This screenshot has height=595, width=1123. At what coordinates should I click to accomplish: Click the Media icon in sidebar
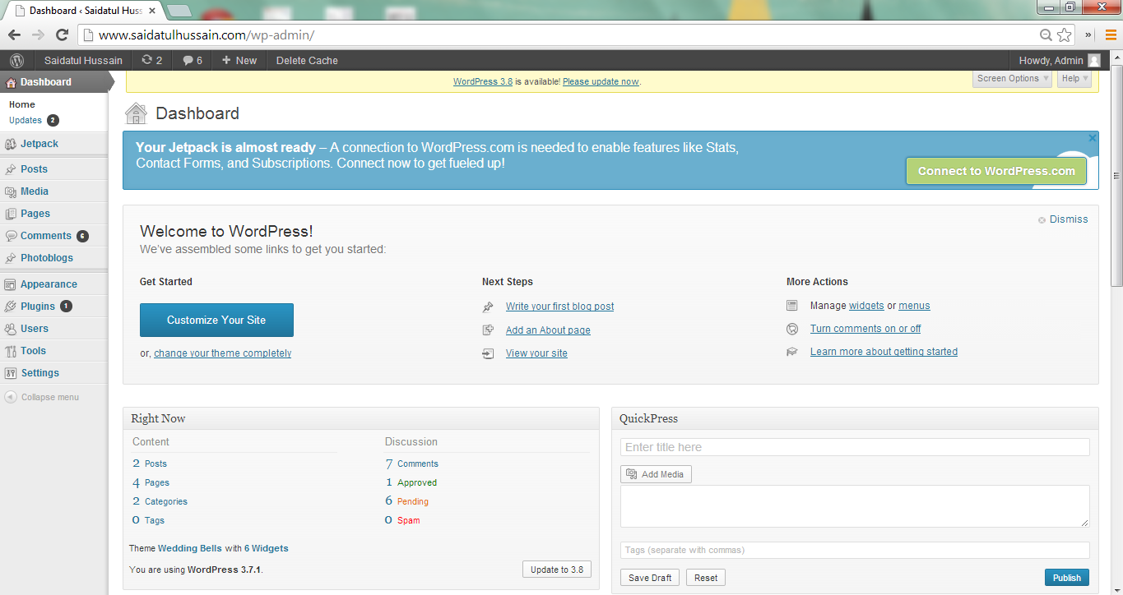click(11, 191)
